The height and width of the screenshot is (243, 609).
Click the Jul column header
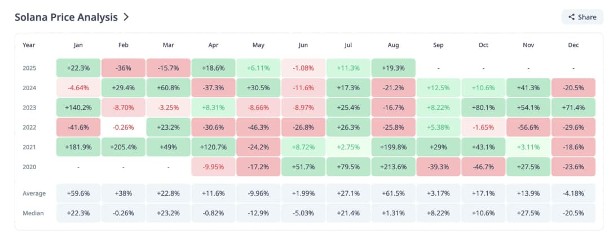click(348, 45)
